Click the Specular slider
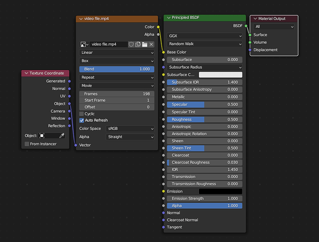This screenshot has height=242, width=319. (205, 105)
